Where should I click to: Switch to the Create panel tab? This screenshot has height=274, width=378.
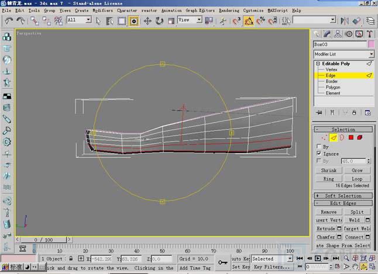pyautogui.click(x=317, y=34)
